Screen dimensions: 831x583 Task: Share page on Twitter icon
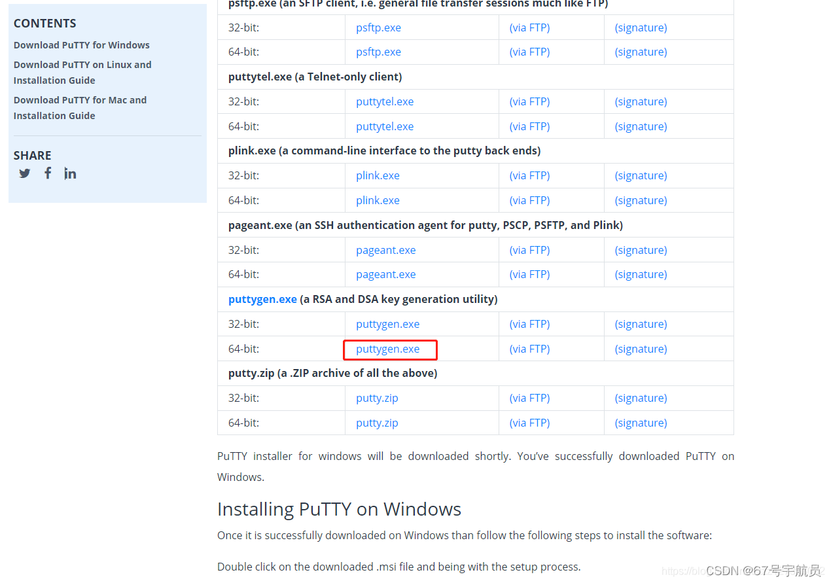click(25, 173)
